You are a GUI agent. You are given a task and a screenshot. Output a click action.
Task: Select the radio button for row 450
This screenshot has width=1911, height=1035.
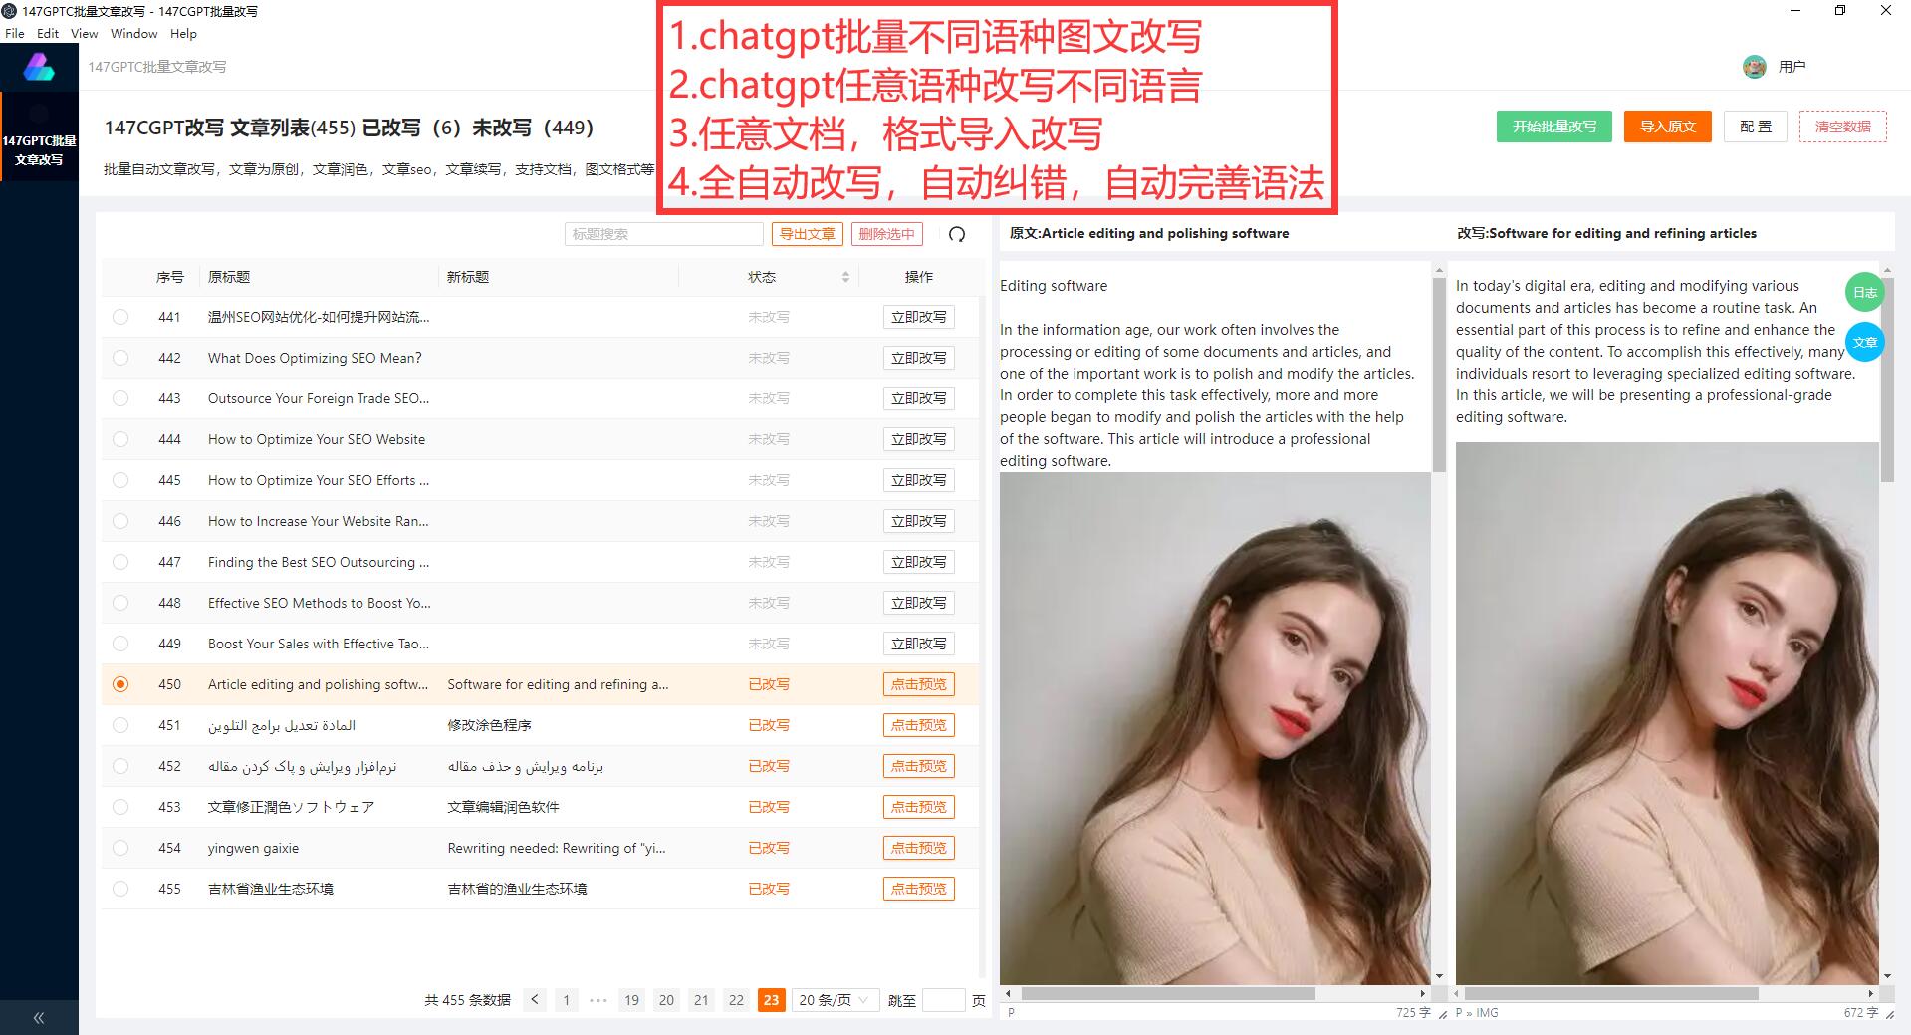tap(120, 684)
